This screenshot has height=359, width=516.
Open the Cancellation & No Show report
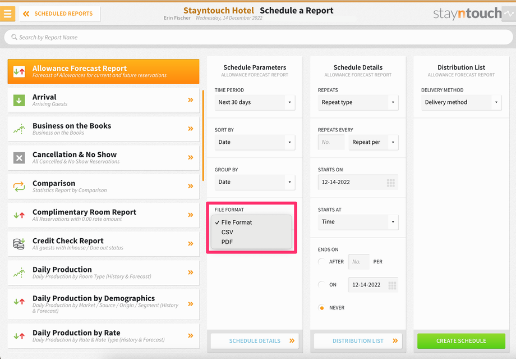(x=103, y=157)
